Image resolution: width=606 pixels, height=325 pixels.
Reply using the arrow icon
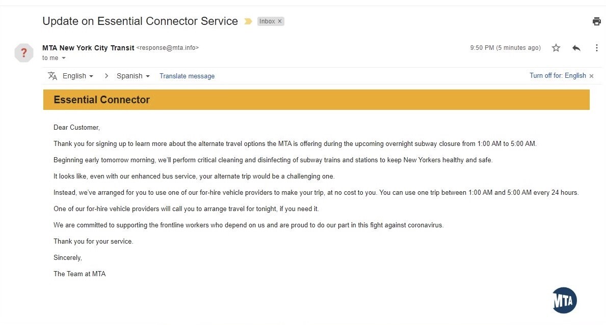pos(576,48)
